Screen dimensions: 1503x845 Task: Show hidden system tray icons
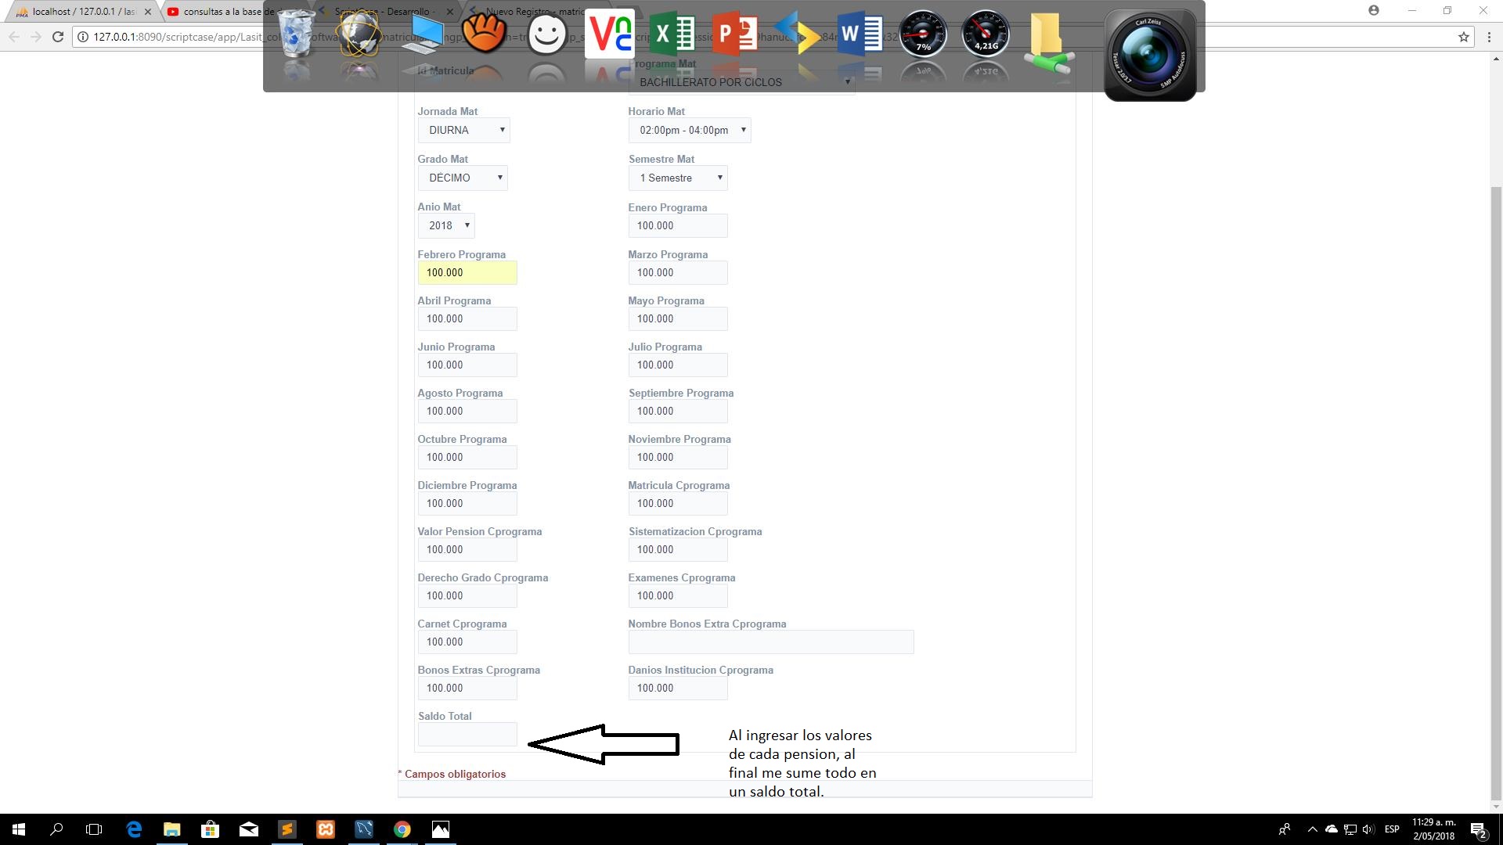1313,829
